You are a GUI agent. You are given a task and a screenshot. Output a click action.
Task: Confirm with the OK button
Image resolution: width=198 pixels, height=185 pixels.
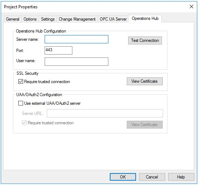(x=123, y=177)
